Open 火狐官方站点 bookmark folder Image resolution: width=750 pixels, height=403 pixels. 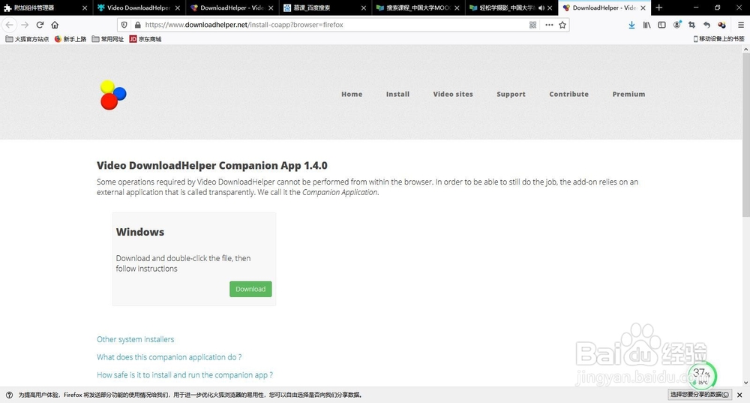click(27, 39)
